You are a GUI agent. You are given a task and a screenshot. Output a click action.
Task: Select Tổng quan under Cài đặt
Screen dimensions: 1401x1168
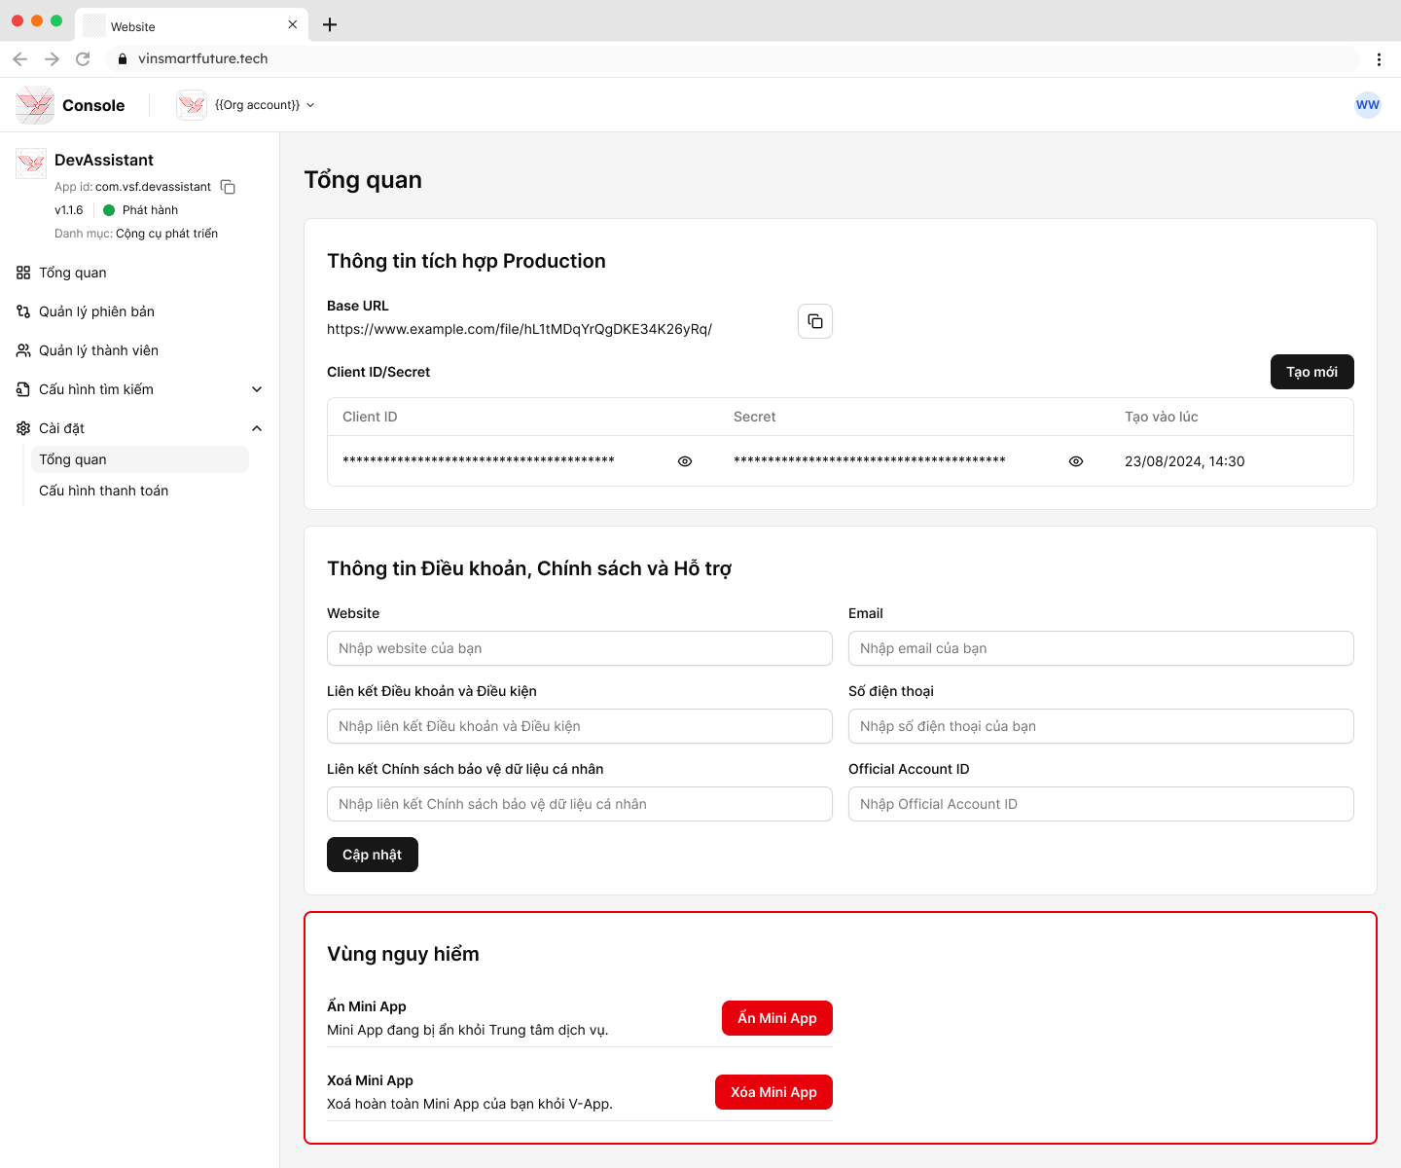click(x=140, y=459)
